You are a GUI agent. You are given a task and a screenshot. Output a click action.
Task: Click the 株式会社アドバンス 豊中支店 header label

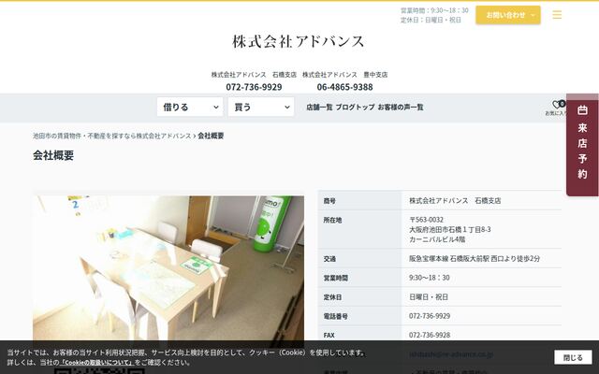click(x=345, y=75)
